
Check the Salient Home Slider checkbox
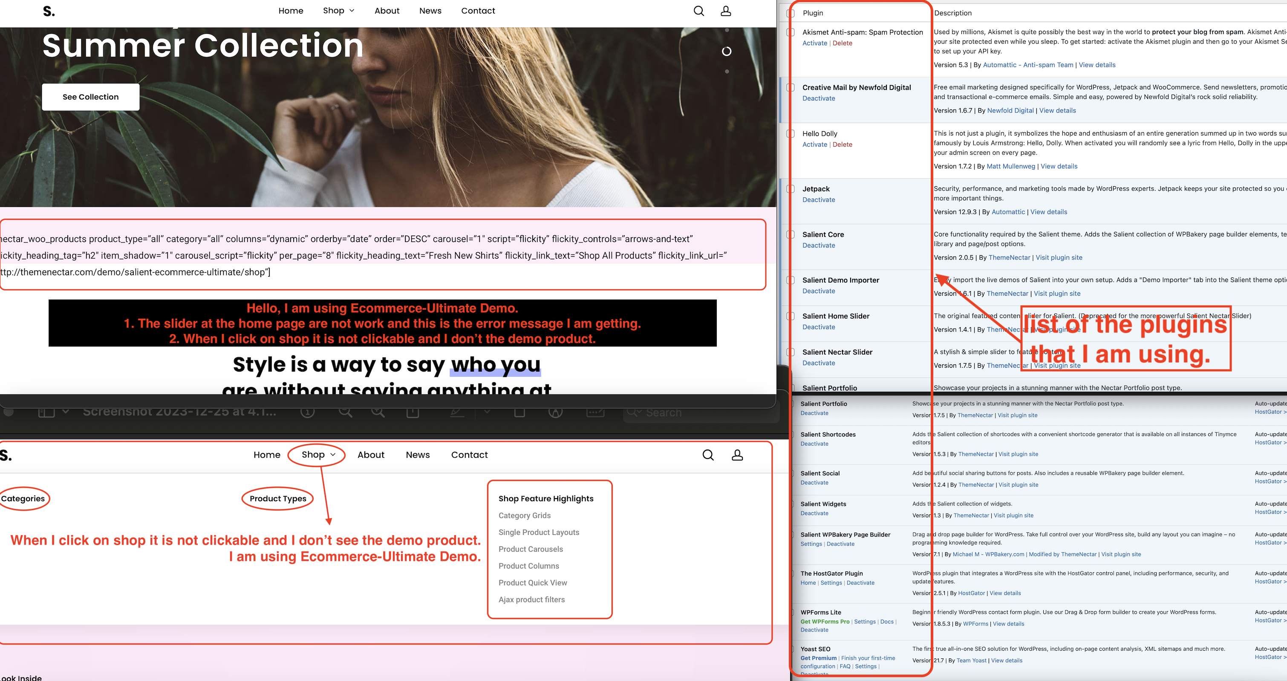pyautogui.click(x=791, y=316)
